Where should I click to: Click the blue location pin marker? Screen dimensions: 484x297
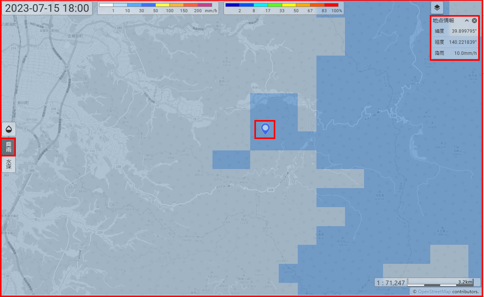click(x=265, y=129)
